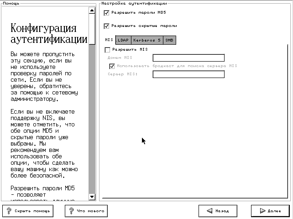The image size is (293, 219).
Task: Click the question mark icon on Что нового
Action: click(x=72, y=211)
